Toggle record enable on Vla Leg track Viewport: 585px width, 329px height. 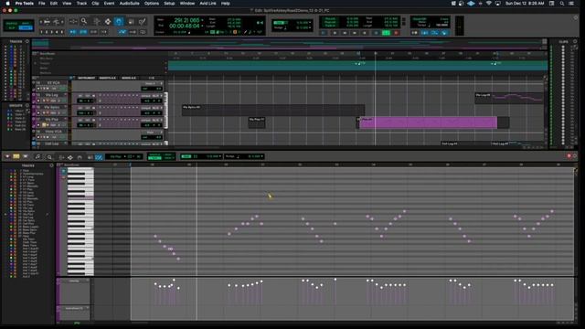coord(38,101)
